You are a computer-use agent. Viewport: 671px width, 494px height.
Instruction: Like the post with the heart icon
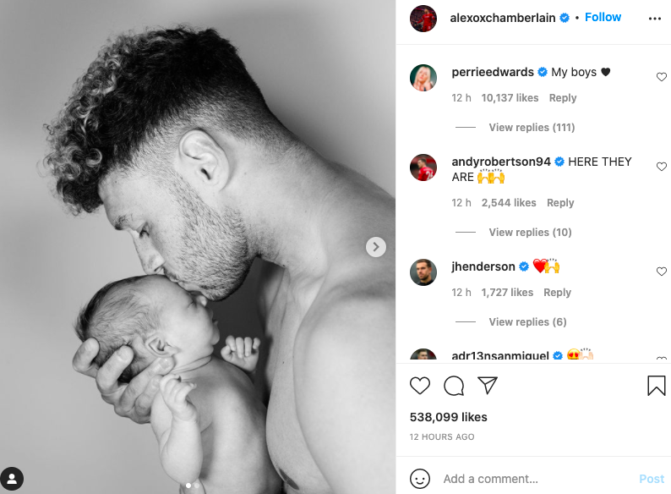[420, 386]
